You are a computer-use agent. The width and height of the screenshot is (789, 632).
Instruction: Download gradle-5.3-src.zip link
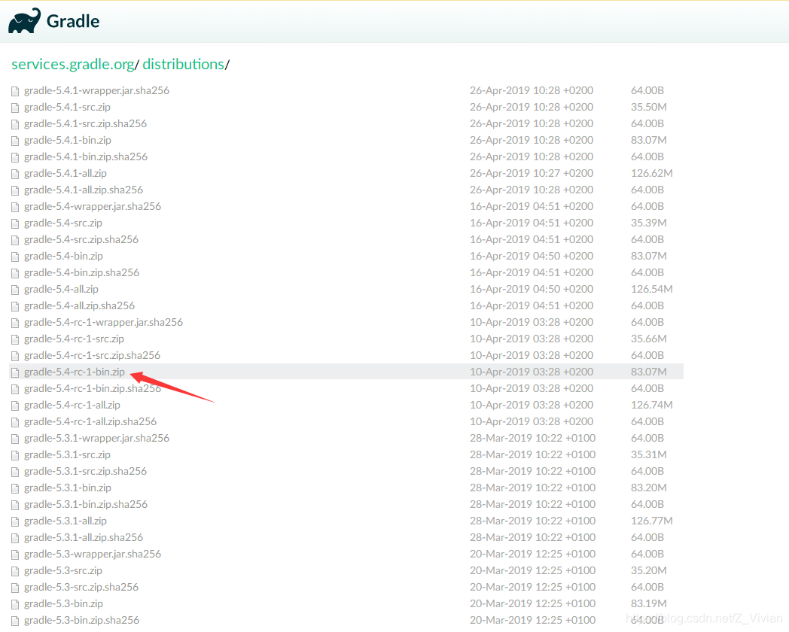point(63,570)
